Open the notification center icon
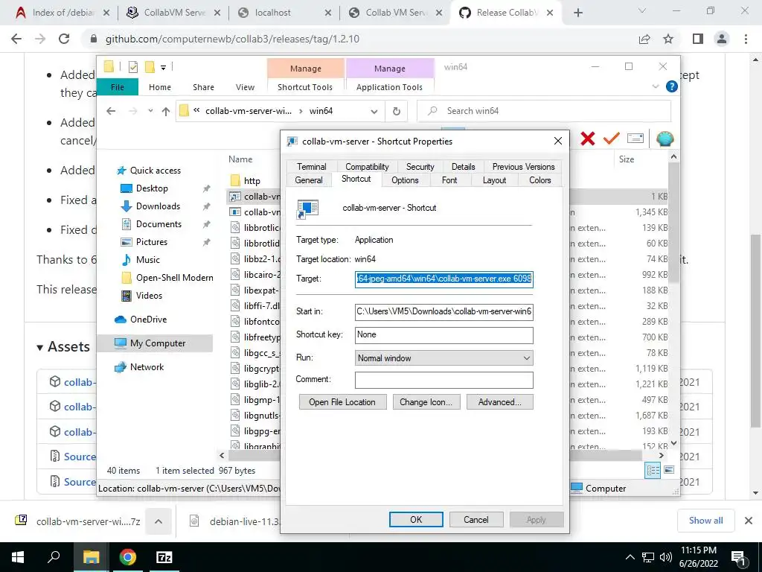This screenshot has height=572, width=762. coord(737,557)
